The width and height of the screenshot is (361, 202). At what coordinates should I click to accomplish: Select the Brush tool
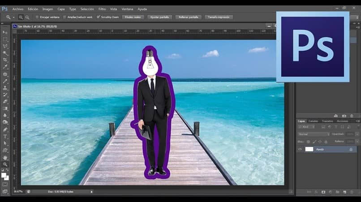(5, 81)
